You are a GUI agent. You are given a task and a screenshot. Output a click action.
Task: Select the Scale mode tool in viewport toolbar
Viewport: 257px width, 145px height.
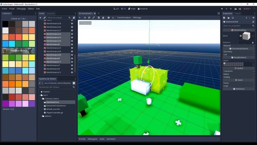coord(94,18)
